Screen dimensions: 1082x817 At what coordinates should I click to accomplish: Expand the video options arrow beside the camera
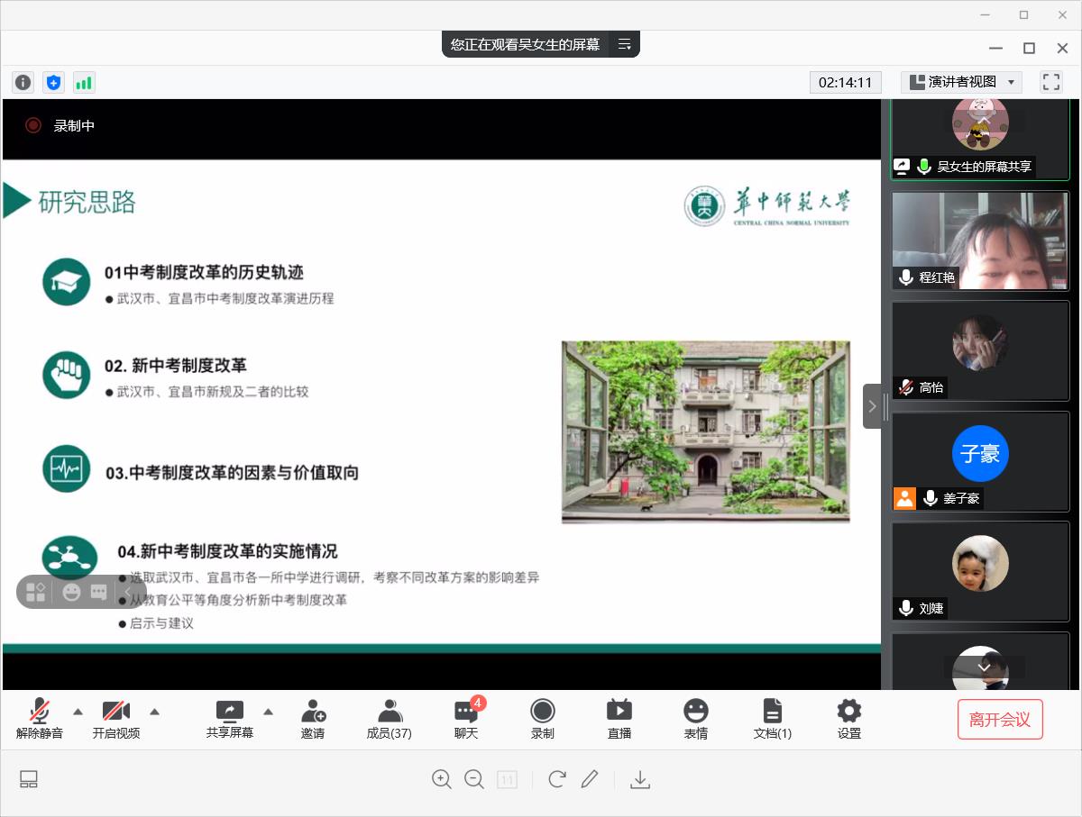tap(154, 712)
